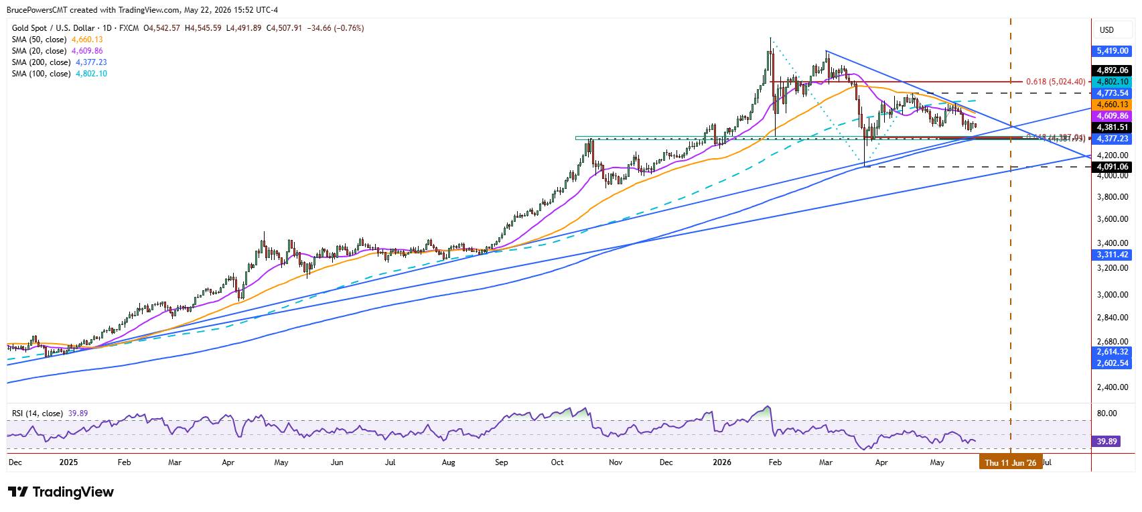Select the SMA (20, close) indicator legend

pyautogui.click(x=58, y=51)
